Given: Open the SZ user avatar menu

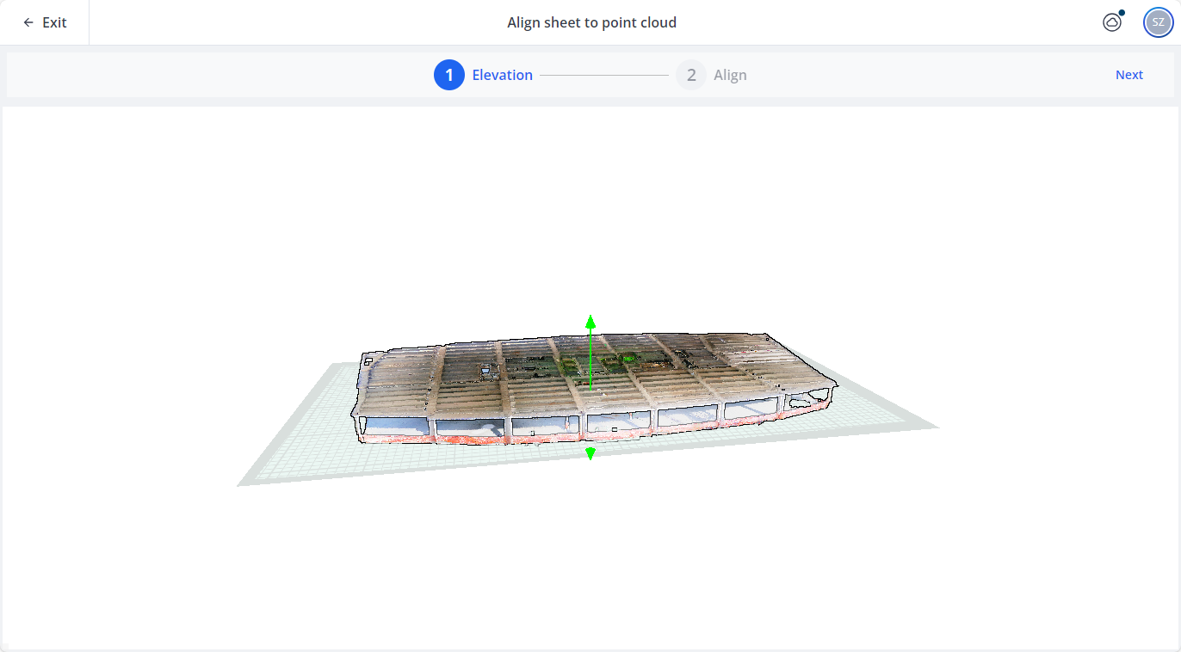Looking at the screenshot, I should coord(1158,22).
